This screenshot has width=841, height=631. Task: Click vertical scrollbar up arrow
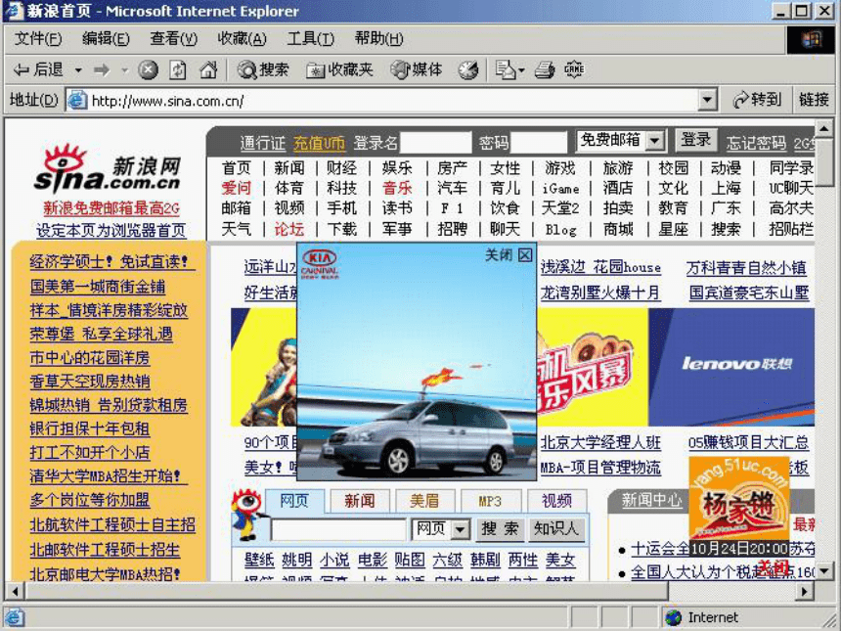tap(823, 128)
